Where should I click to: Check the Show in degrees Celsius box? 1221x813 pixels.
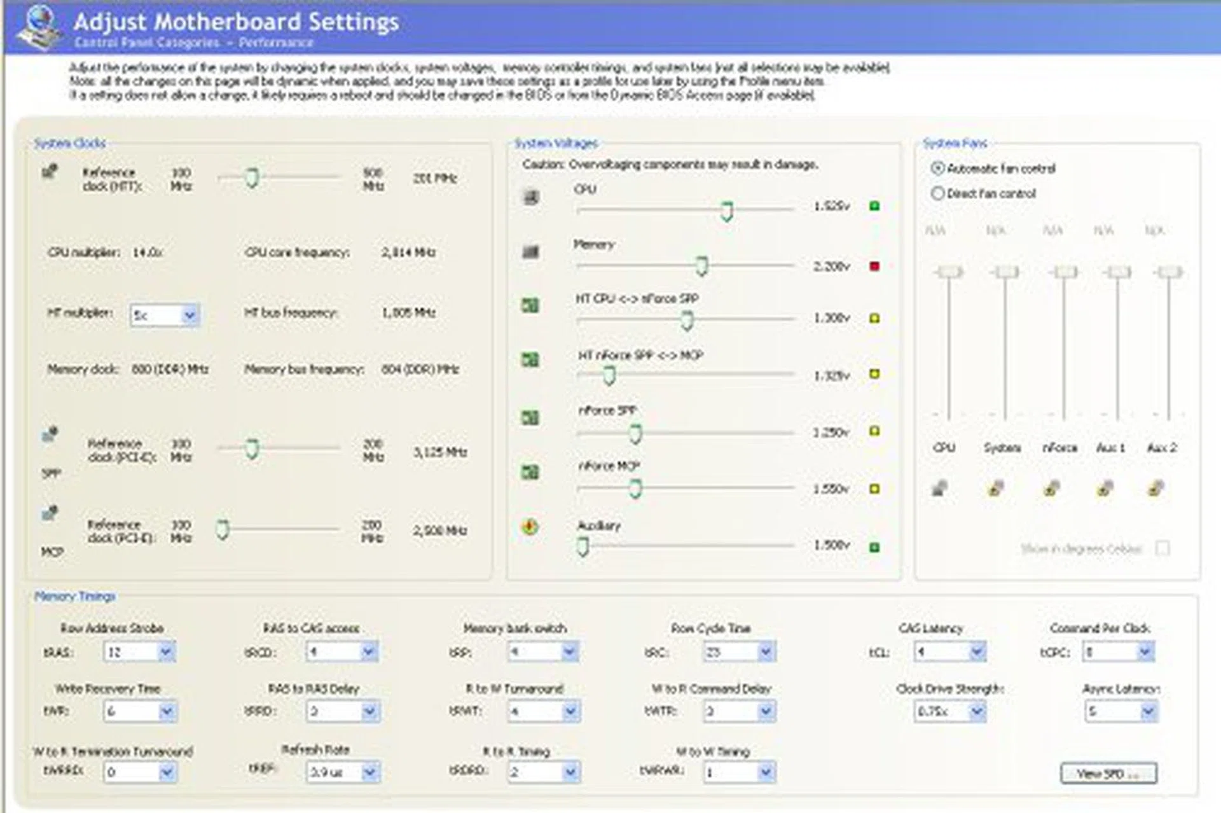tap(1164, 548)
